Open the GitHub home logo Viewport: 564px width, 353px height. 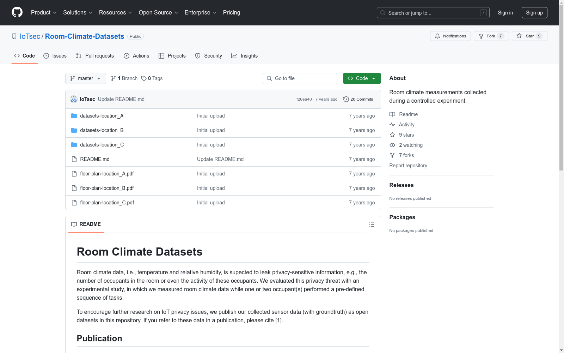17,12
